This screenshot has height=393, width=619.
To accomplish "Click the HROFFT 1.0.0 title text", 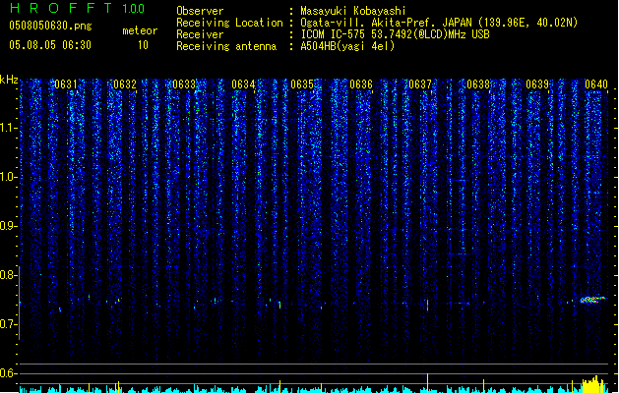I will click(78, 8).
